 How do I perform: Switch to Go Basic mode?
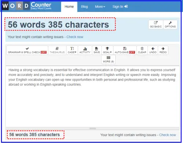click(156, 25)
